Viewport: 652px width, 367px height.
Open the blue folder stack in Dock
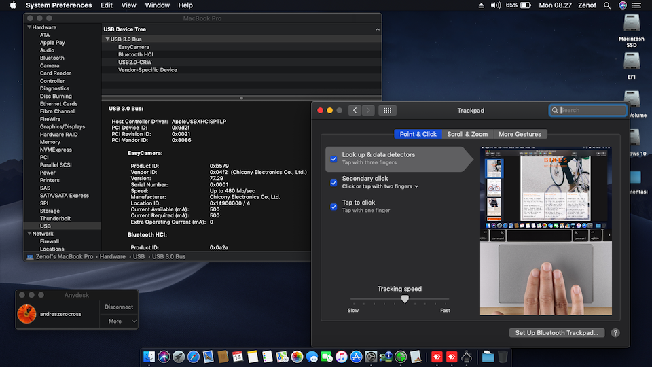[488, 357]
